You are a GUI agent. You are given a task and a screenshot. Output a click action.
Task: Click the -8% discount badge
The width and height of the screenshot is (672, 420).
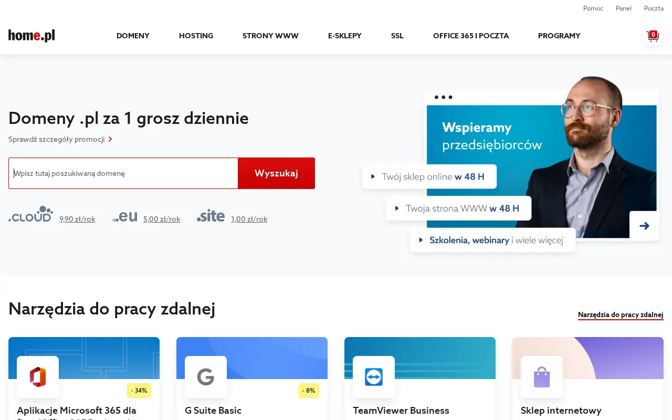tap(309, 391)
